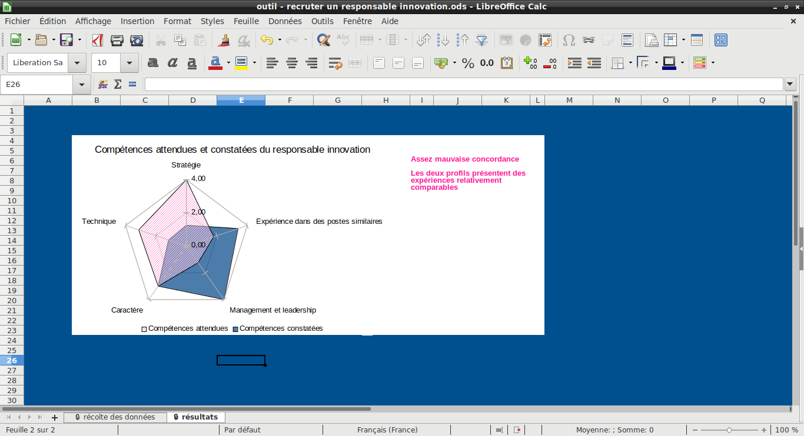Click the Format as Percent icon
Image resolution: width=804 pixels, height=436 pixels.
tap(468, 63)
